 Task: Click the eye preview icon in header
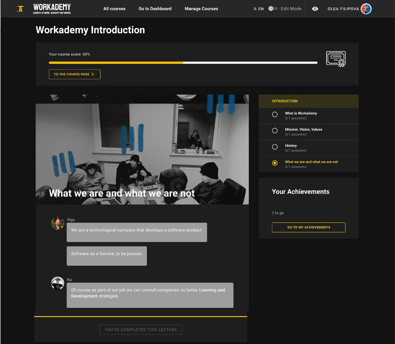315,9
